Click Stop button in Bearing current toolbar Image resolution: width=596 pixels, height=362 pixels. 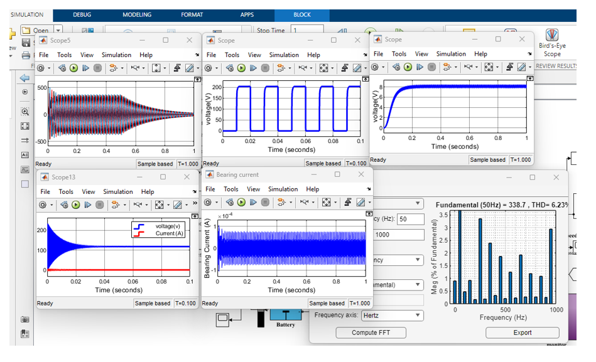click(265, 203)
